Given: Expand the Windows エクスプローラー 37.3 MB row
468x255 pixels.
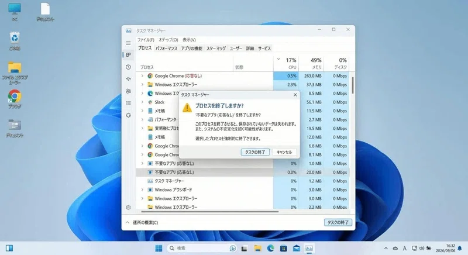Looking at the screenshot, I should pos(142,85).
